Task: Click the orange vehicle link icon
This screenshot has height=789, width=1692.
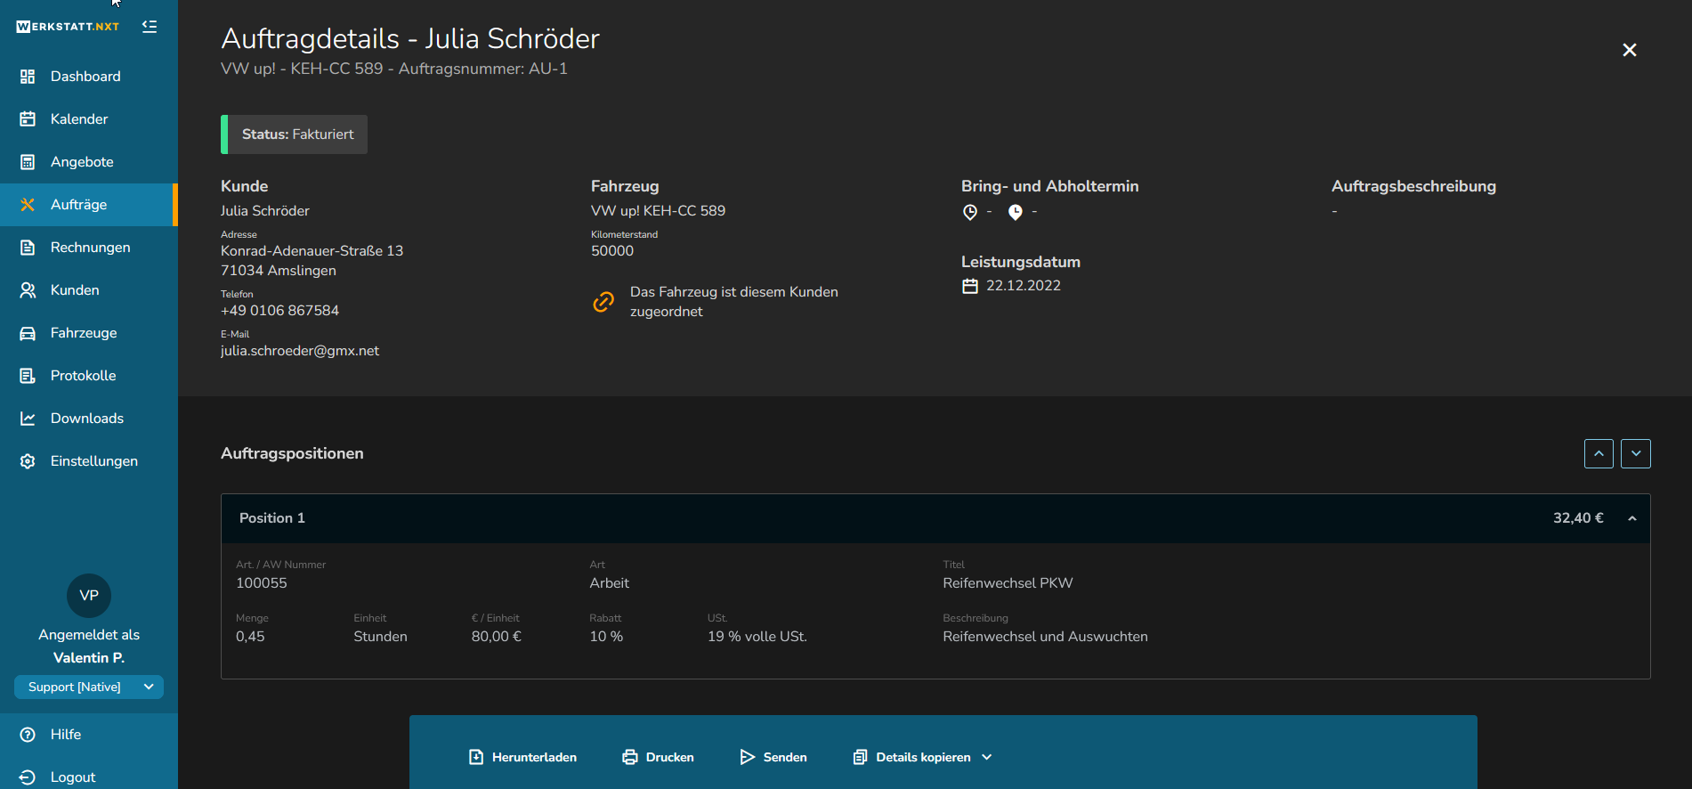Action: [603, 302]
